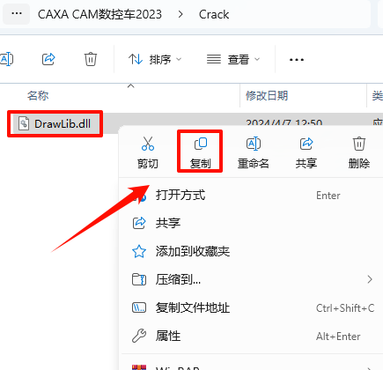Select the Crack breadcrumb segment

(214, 14)
